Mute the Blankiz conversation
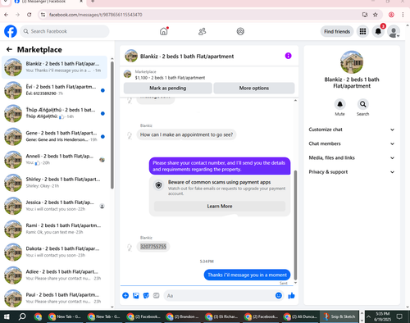 tap(339, 104)
